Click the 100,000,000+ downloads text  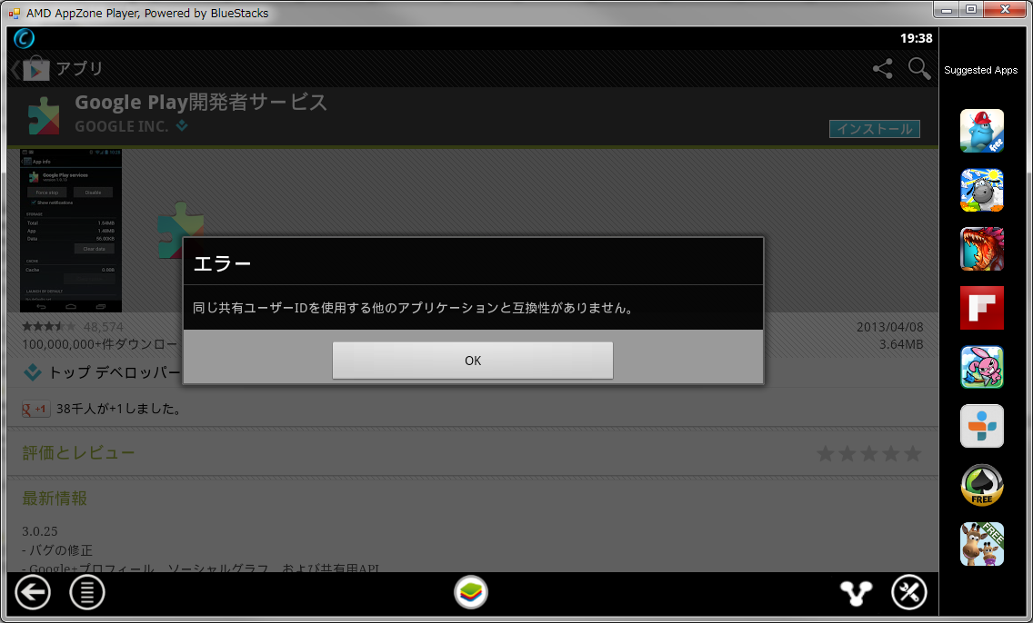[99, 344]
